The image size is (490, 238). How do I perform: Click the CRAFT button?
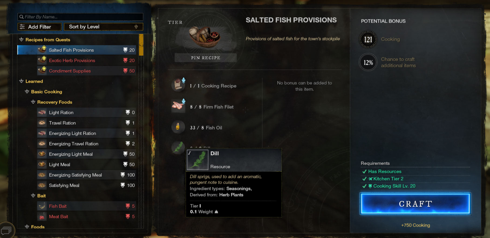[416, 204]
